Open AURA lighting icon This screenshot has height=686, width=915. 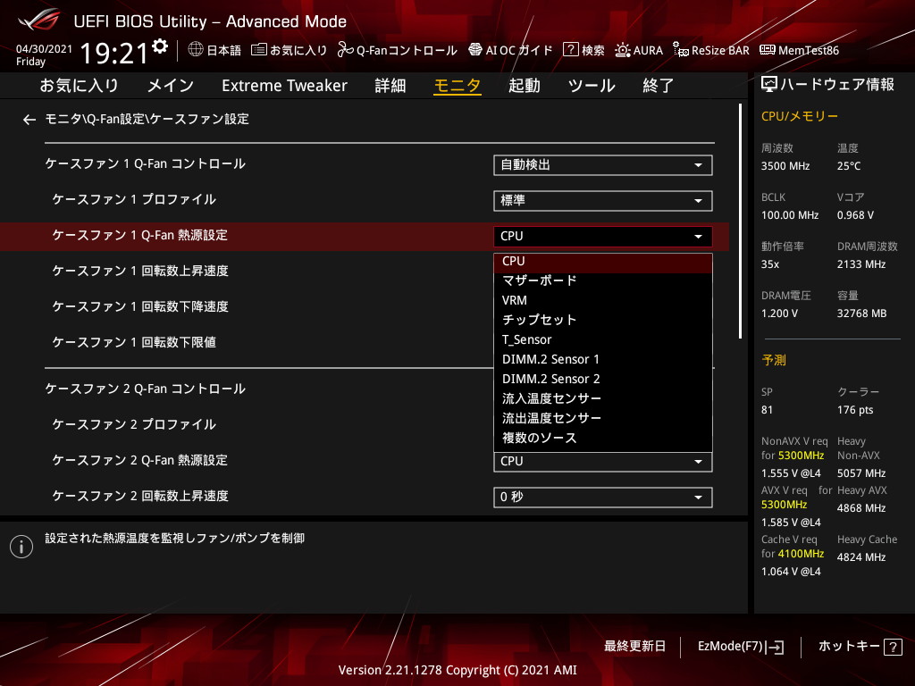pyautogui.click(x=623, y=50)
